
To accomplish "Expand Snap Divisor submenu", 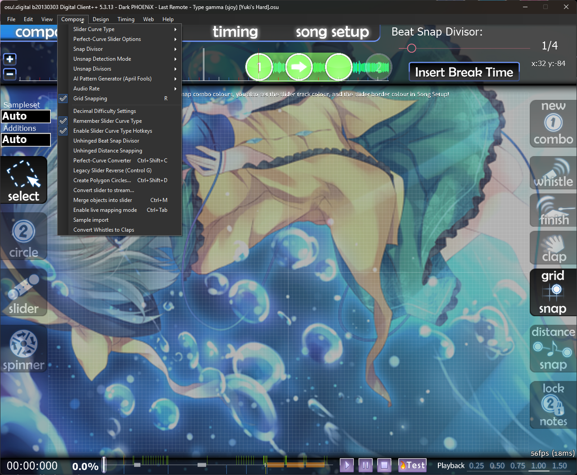I will (120, 49).
